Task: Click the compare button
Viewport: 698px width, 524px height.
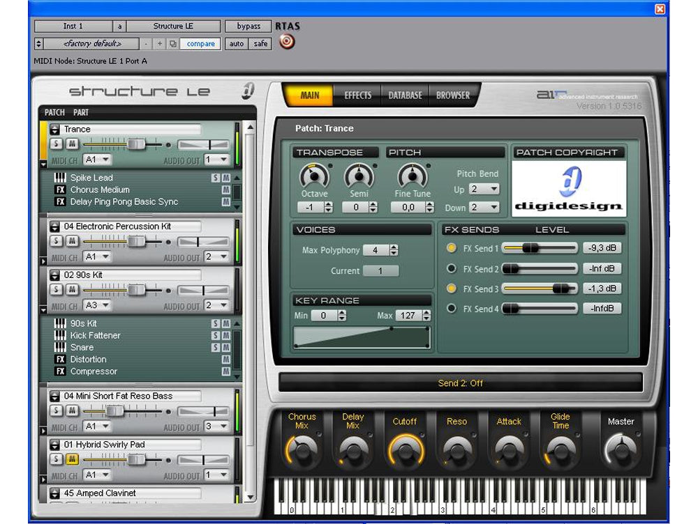Action: coord(200,44)
